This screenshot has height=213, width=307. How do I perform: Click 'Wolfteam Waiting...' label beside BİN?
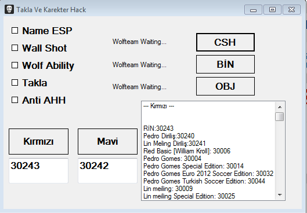point(139,65)
